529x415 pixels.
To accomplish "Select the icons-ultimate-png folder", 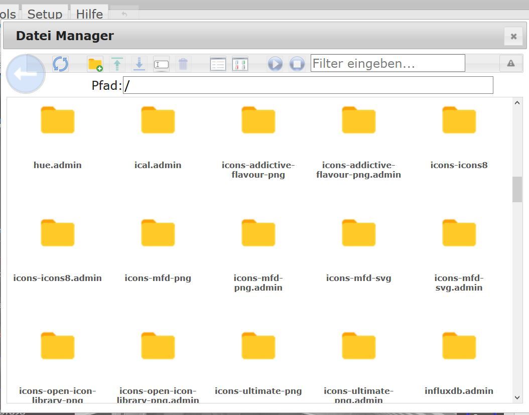I will 258,364.
